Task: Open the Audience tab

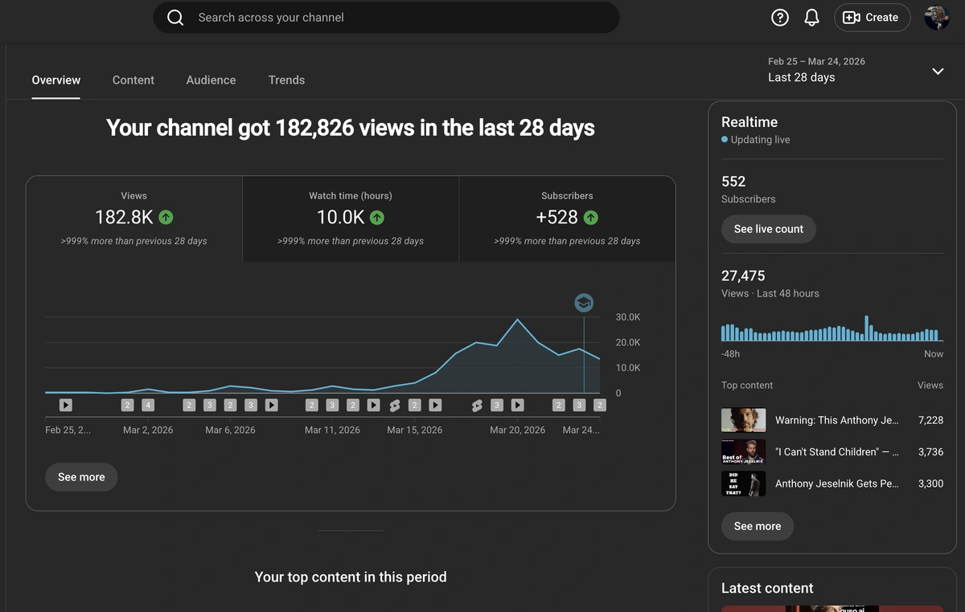Action: 211,80
